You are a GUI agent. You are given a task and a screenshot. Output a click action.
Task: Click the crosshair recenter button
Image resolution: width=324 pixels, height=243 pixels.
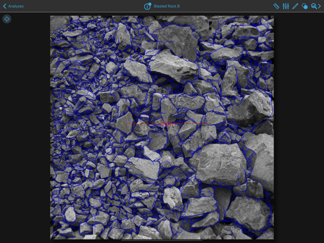coord(7,19)
